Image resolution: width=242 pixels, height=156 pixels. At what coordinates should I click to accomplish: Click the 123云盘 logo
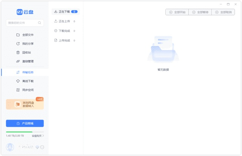(25, 12)
